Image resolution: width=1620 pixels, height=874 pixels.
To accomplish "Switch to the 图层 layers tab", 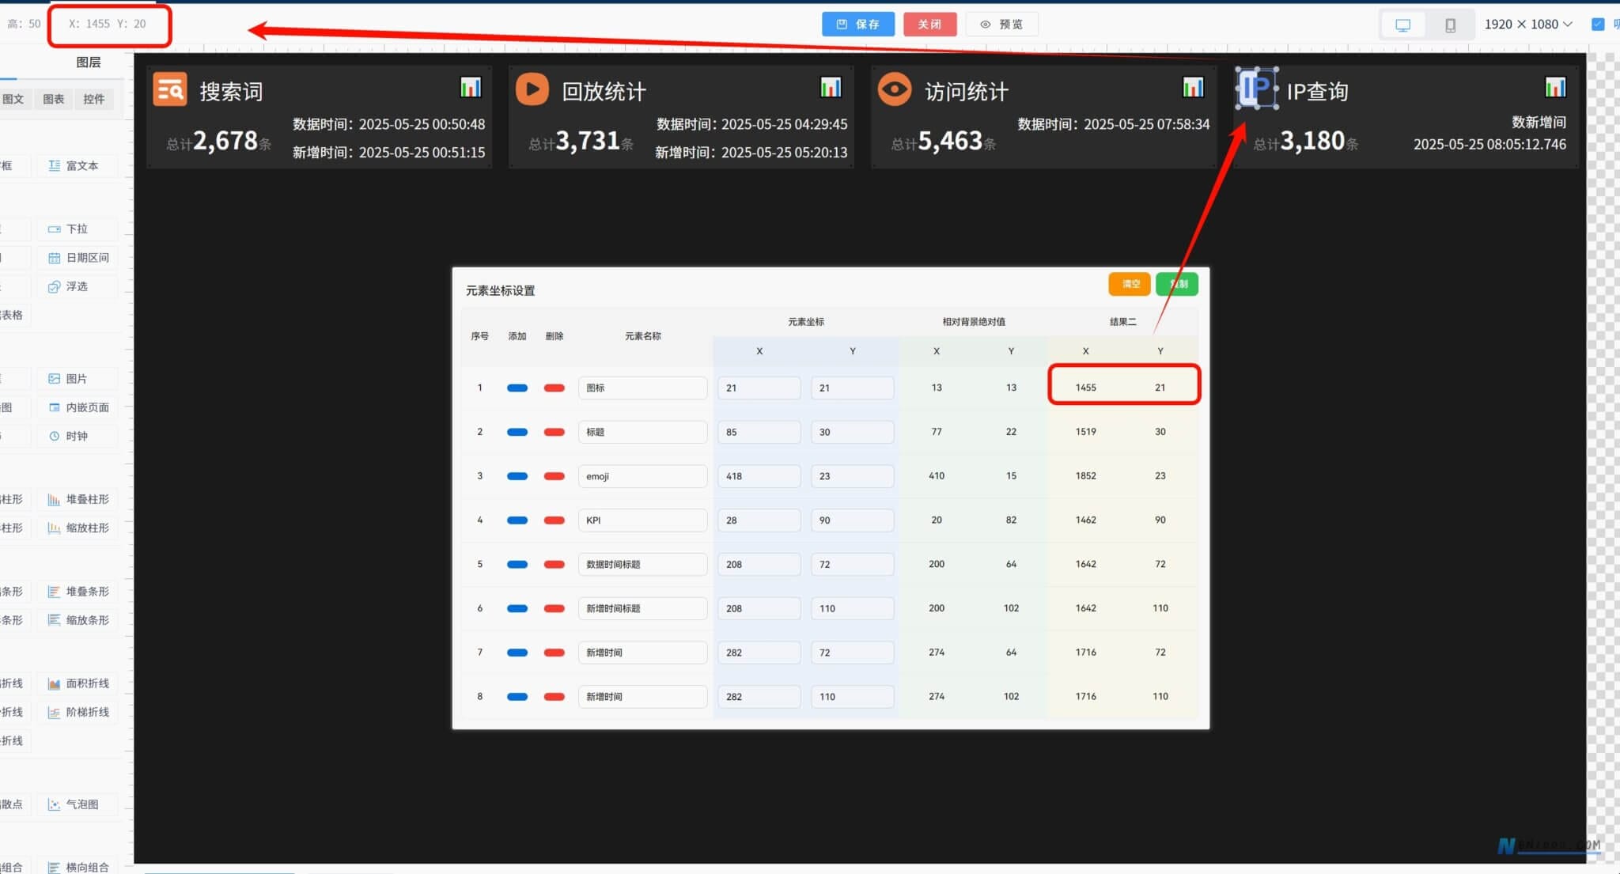I will (89, 62).
